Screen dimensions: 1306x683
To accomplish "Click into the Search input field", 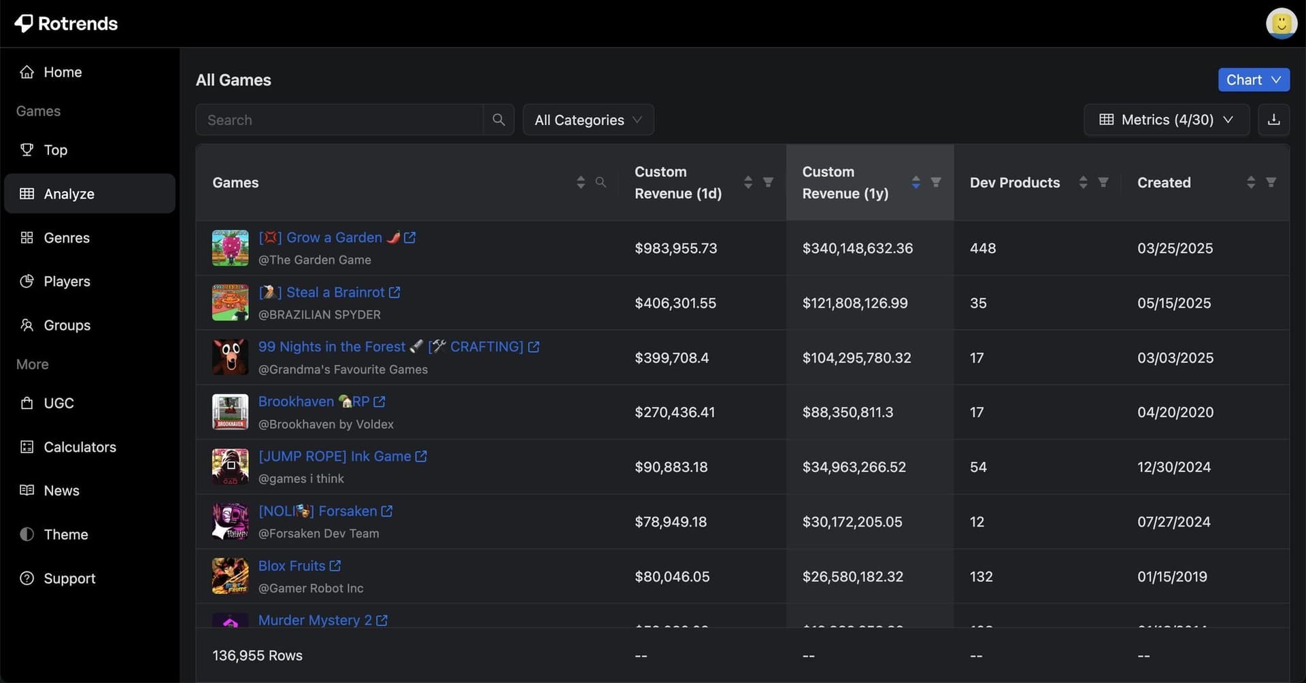I will pos(339,120).
